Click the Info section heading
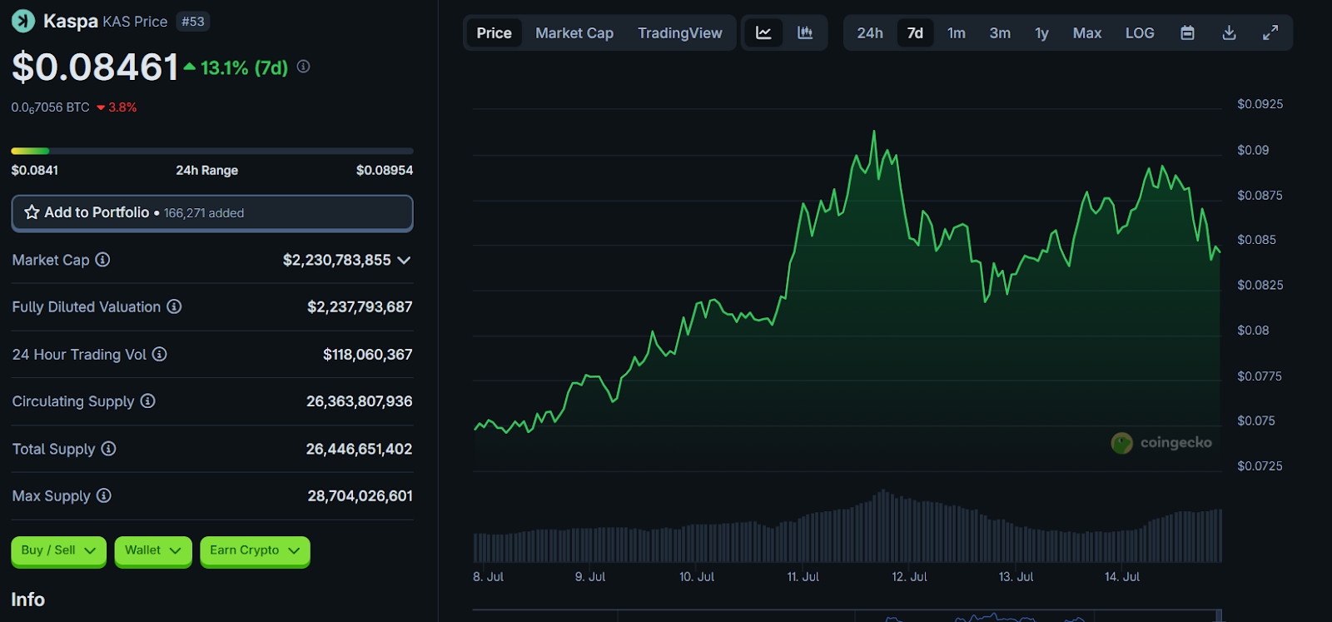 (x=28, y=600)
